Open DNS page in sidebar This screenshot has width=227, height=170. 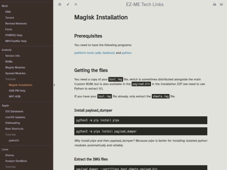(8, 12)
